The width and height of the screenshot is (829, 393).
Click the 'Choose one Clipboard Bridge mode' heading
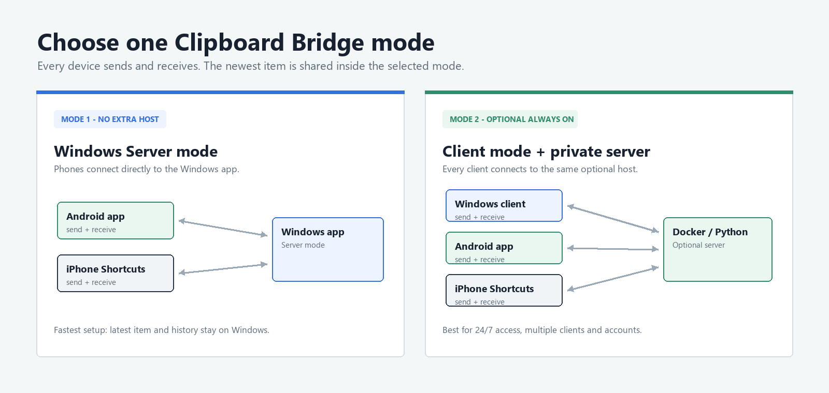pyautogui.click(x=236, y=43)
